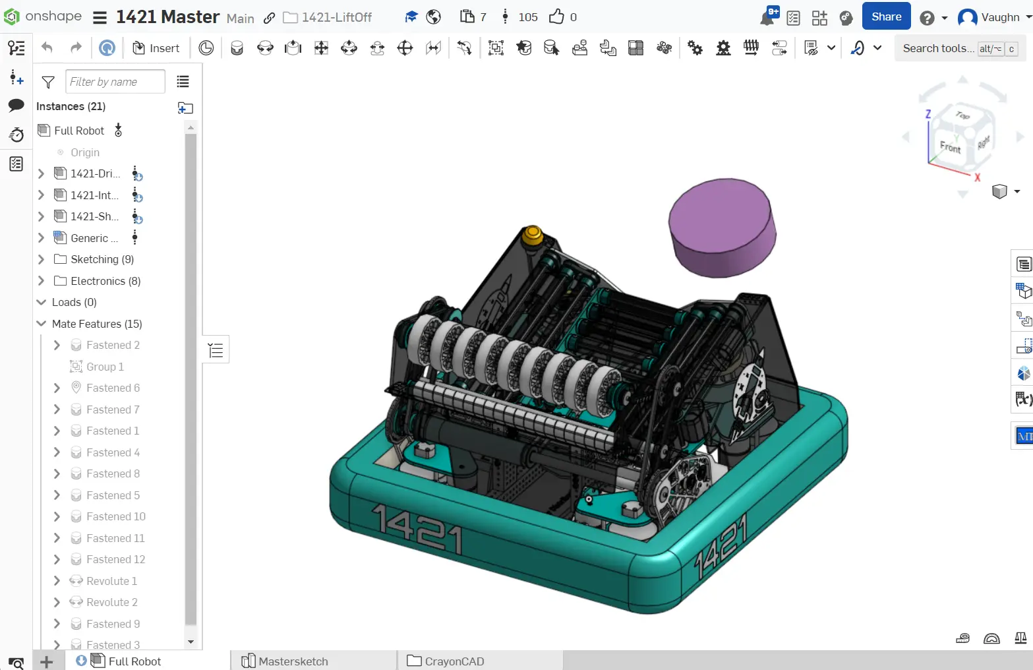Collapse the Mate Features (15) group
This screenshot has height=670, width=1033.
pos(41,324)
